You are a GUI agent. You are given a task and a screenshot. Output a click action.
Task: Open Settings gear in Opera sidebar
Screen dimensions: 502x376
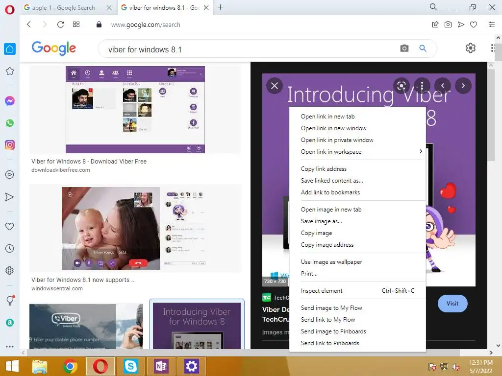[10, 270]
